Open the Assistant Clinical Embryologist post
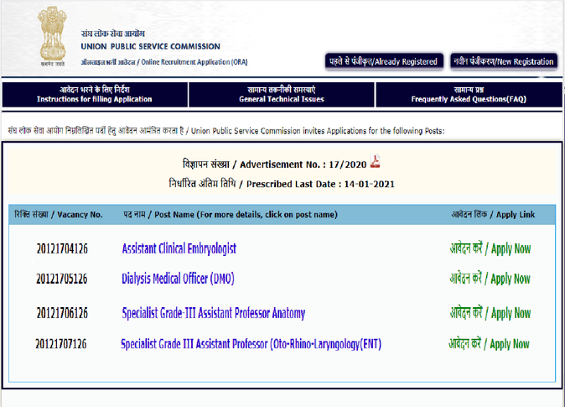Screen dimensions: 565x407 179,248
